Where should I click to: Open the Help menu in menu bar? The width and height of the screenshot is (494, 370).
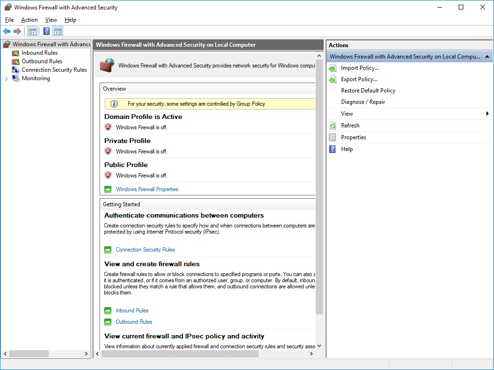coord(70,20)
